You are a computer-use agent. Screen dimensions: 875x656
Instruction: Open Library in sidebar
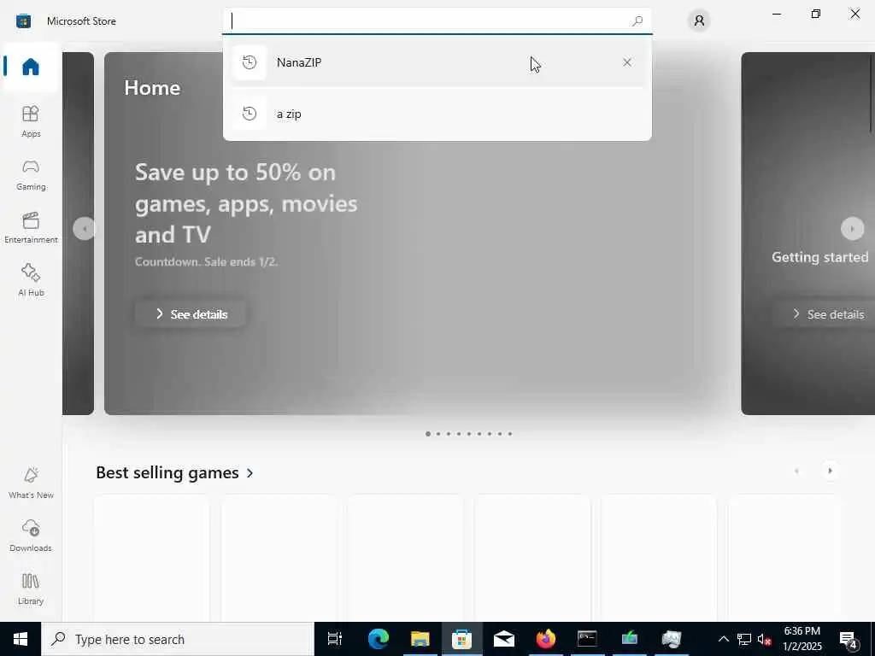tap(31, 589)
